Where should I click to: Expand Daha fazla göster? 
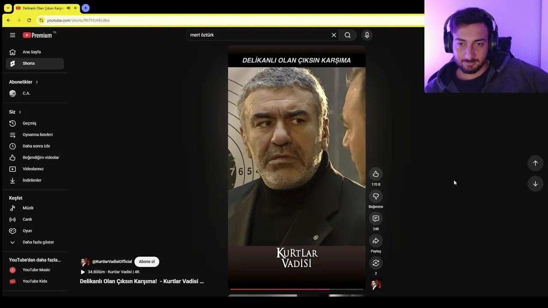tap(35, 242)
